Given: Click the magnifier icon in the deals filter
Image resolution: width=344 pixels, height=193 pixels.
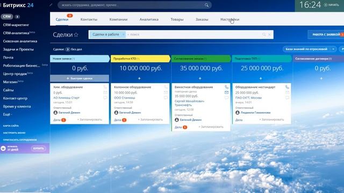Looking at the screenshot, I should (x=264, y=34).
